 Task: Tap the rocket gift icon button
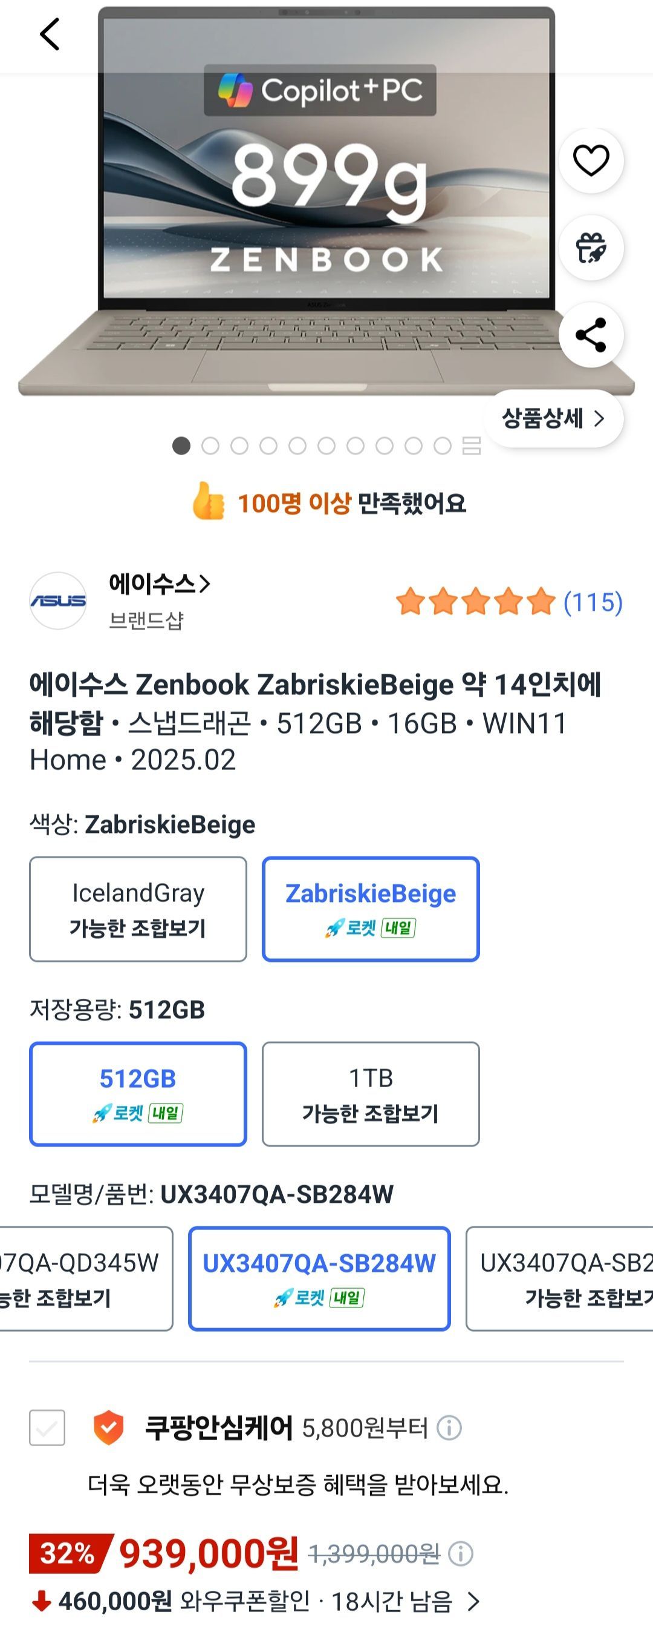591,248
